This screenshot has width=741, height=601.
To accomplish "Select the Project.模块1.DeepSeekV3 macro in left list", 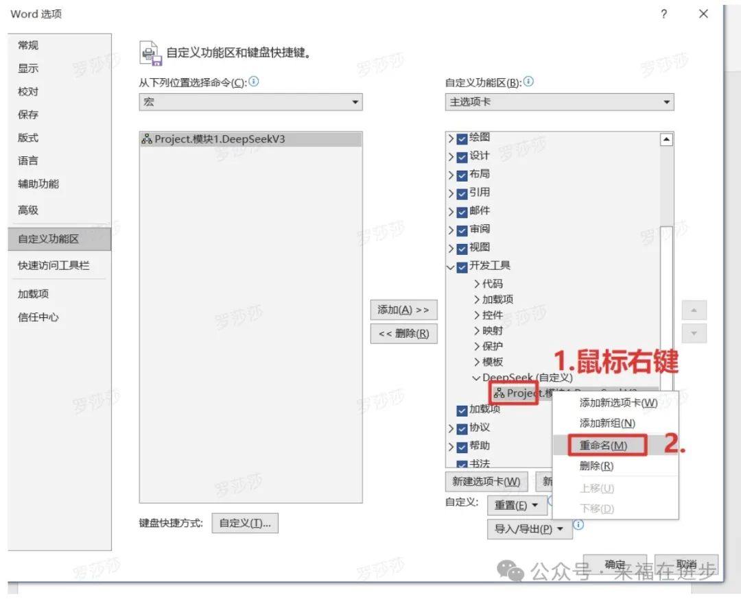I will point(250,139).
